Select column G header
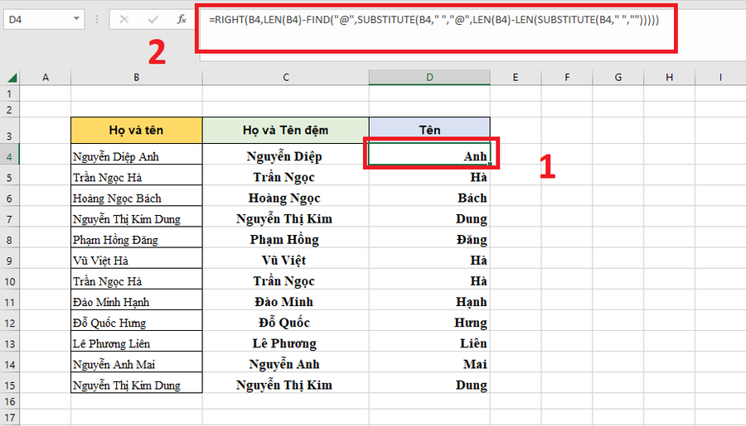This screenshot has height=426, width=746. [x=618, y=78]
